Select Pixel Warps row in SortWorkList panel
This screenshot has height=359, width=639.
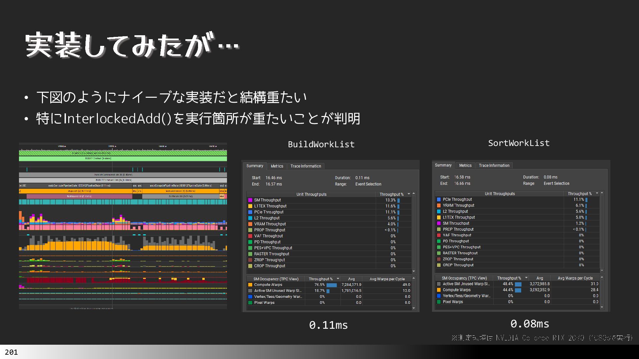click(x=518, y=302)
